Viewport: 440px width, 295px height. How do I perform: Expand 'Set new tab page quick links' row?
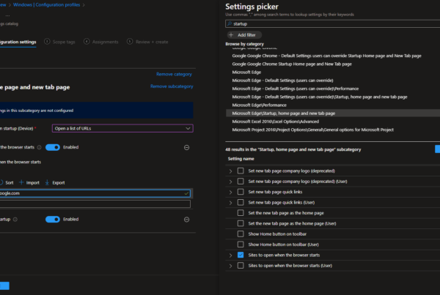[230, 193]
